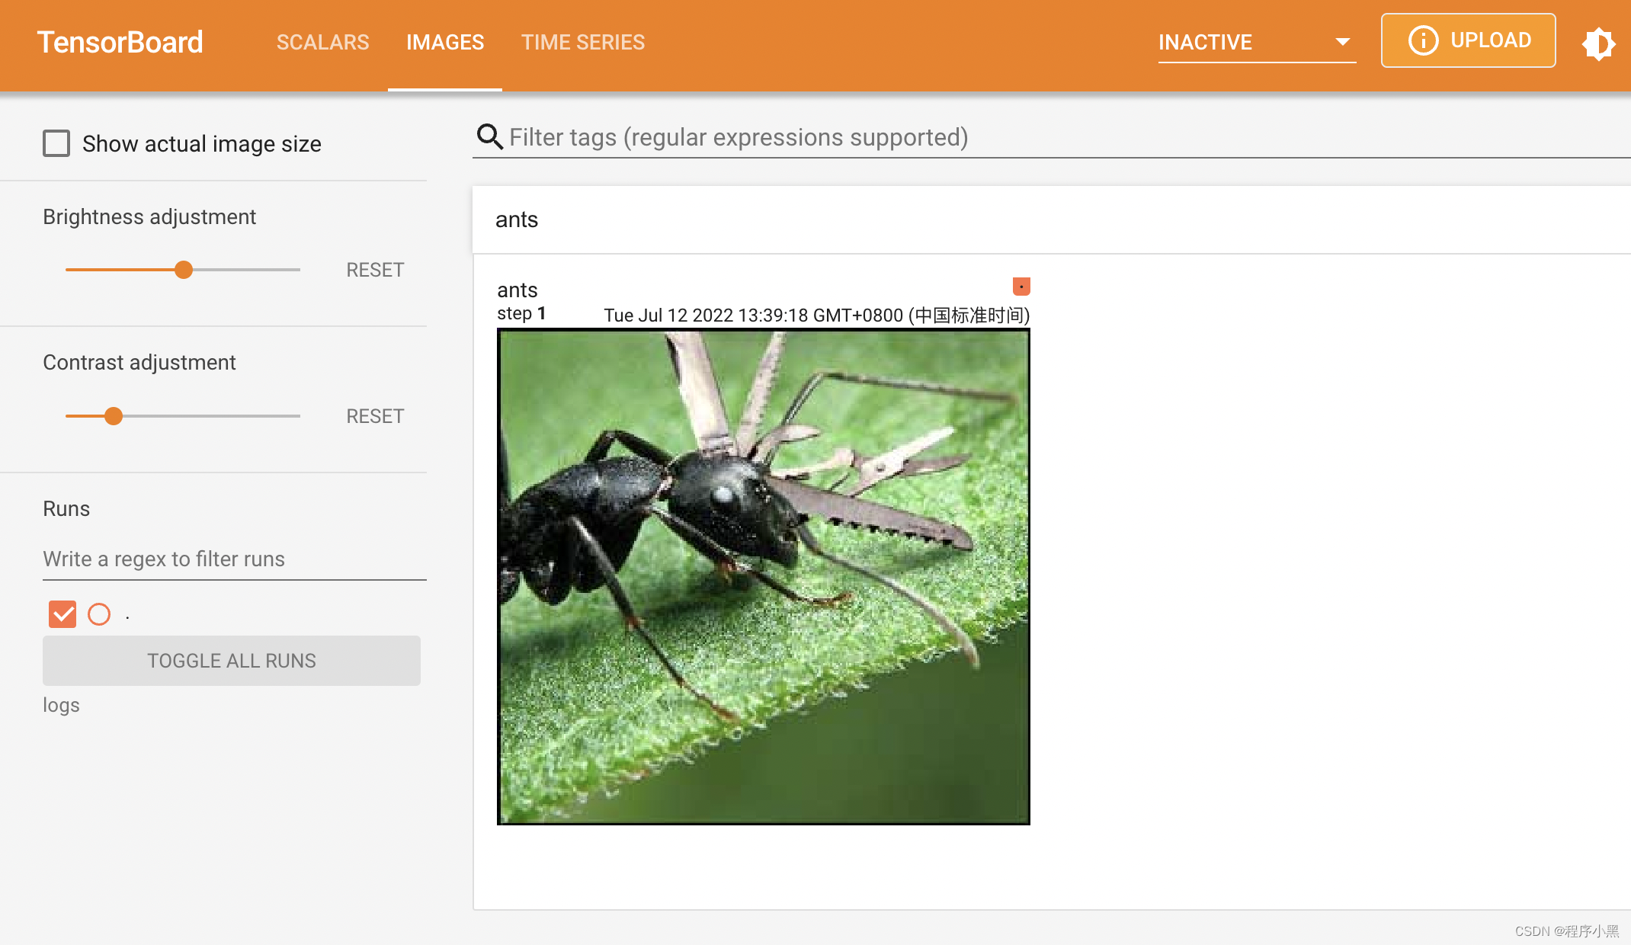Select the IMAGES tab
The image size is (1631, 945).
445,43
